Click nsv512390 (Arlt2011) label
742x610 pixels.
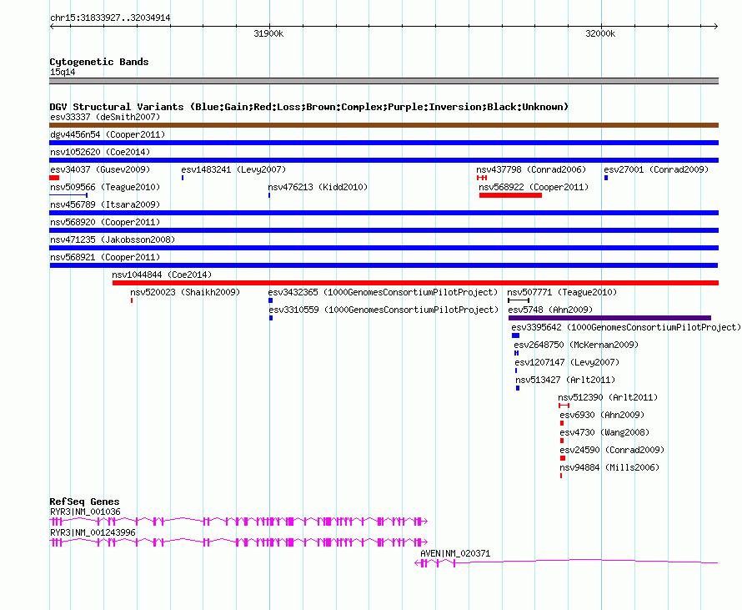coord(608,397)
